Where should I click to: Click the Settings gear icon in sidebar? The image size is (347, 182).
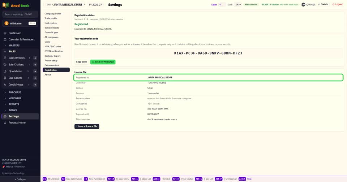(5, 116)
